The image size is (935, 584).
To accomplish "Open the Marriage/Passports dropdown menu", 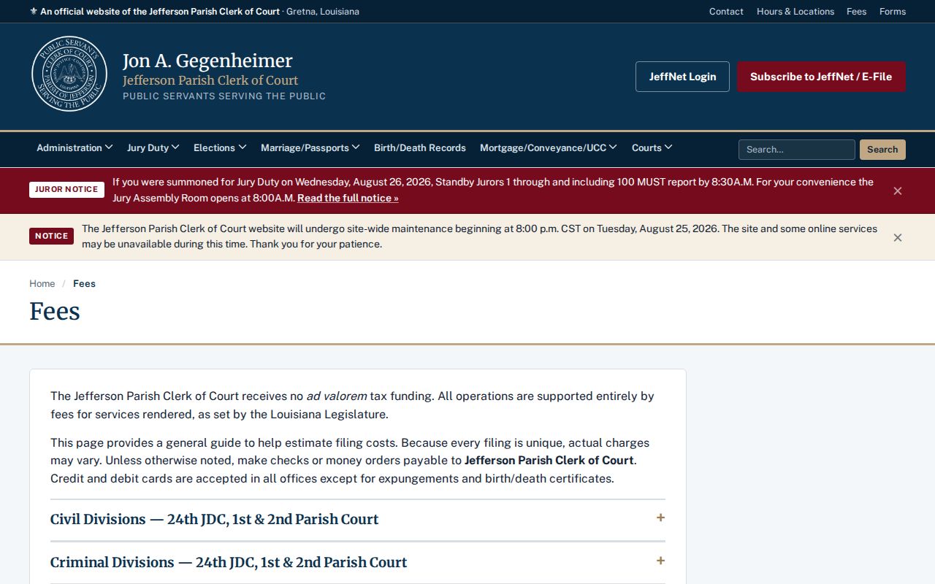I will 310,147.
